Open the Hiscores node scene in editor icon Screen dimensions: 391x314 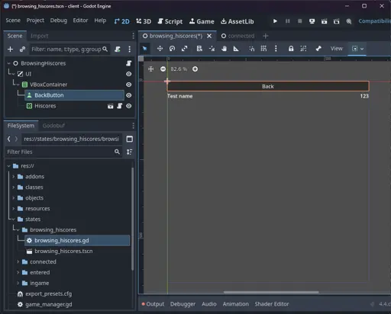[110, 106]
